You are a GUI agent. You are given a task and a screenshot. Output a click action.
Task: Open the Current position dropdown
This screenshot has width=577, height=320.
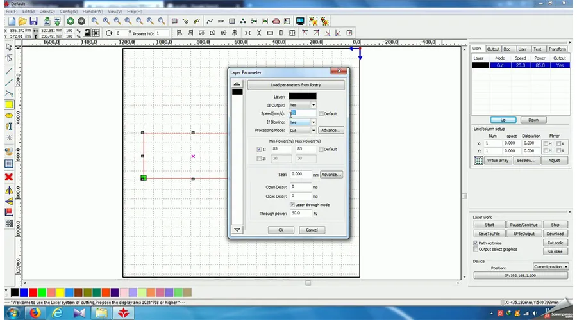[x=550, y=266]
